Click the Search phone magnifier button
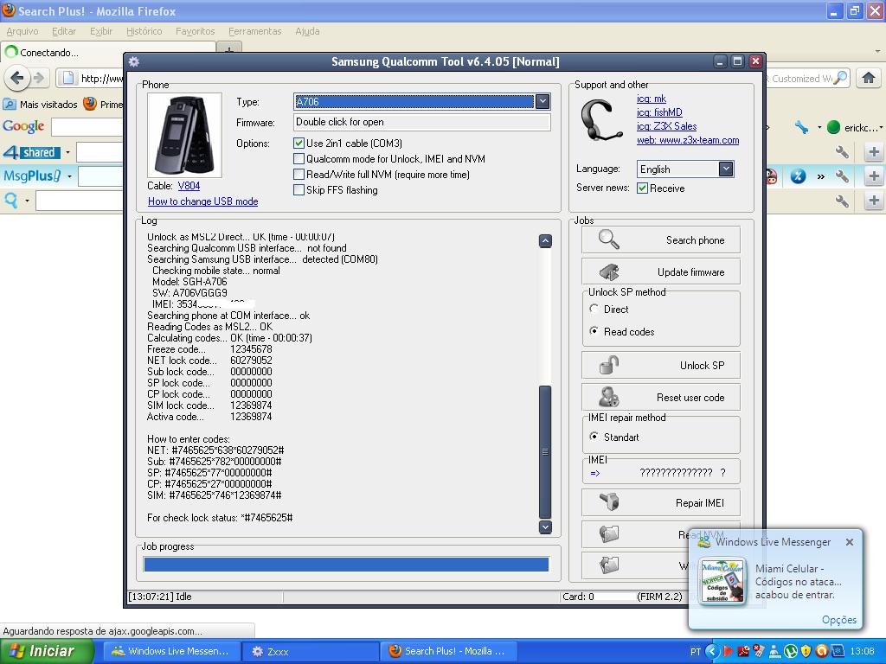The height and width of the screenshot is (664, 886). click(660, 240)
